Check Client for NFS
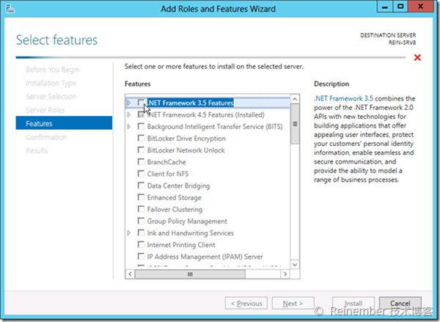This screenshot has height=322, width=440. 141,174
